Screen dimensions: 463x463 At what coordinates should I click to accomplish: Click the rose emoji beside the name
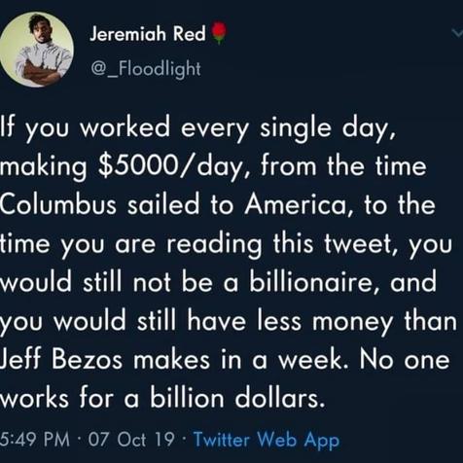pos(219,33)
